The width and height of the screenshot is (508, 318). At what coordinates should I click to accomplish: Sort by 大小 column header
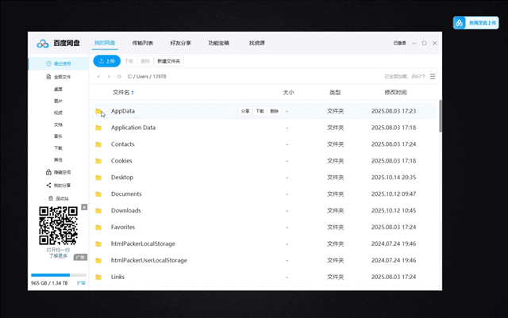[288, 93]
